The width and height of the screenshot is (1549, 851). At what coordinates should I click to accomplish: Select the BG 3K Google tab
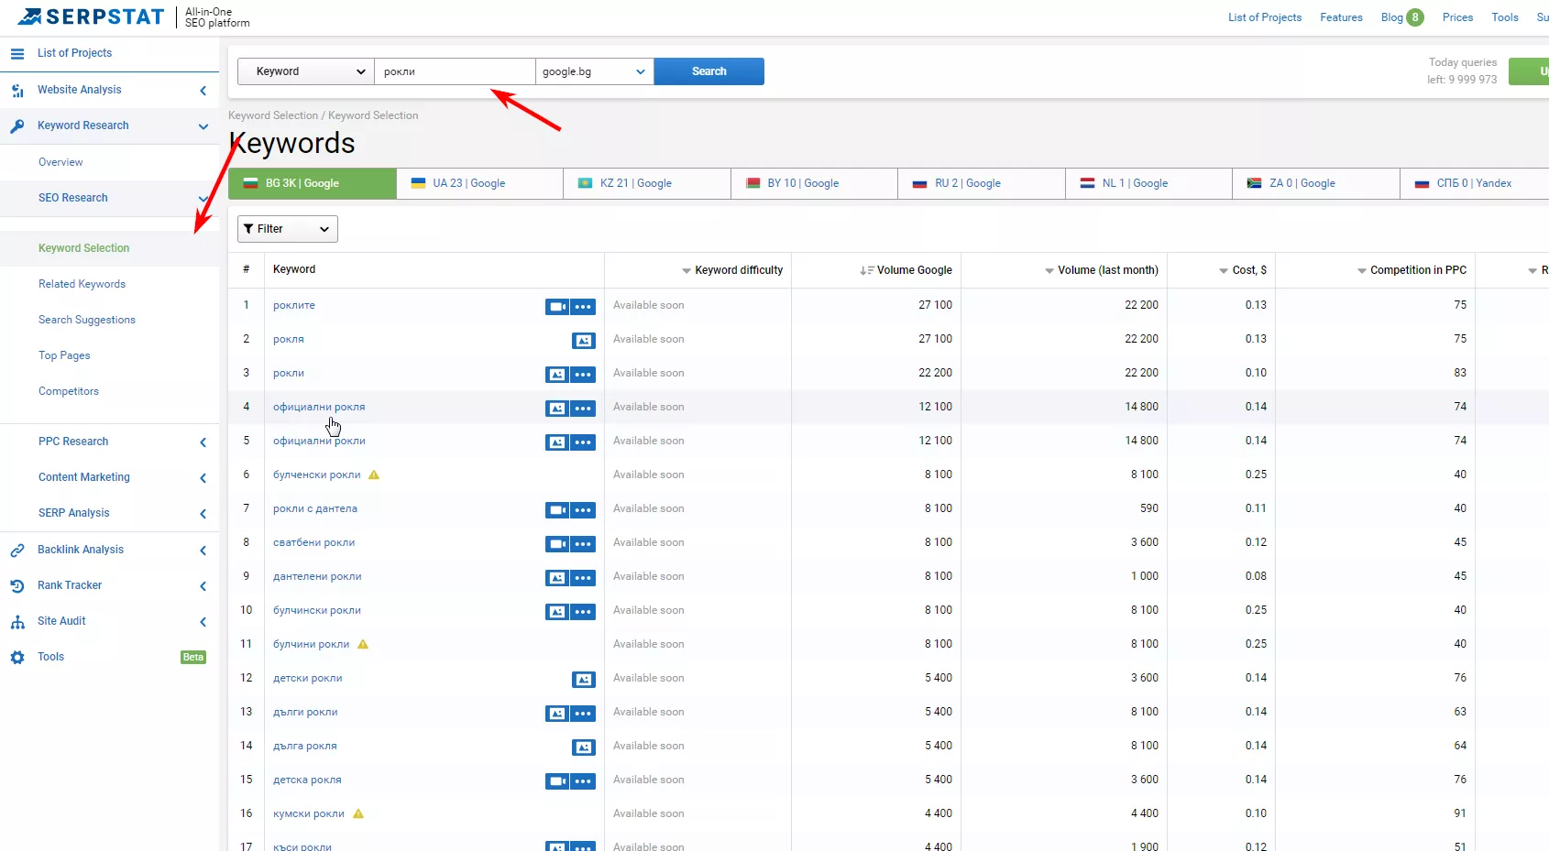313,183
